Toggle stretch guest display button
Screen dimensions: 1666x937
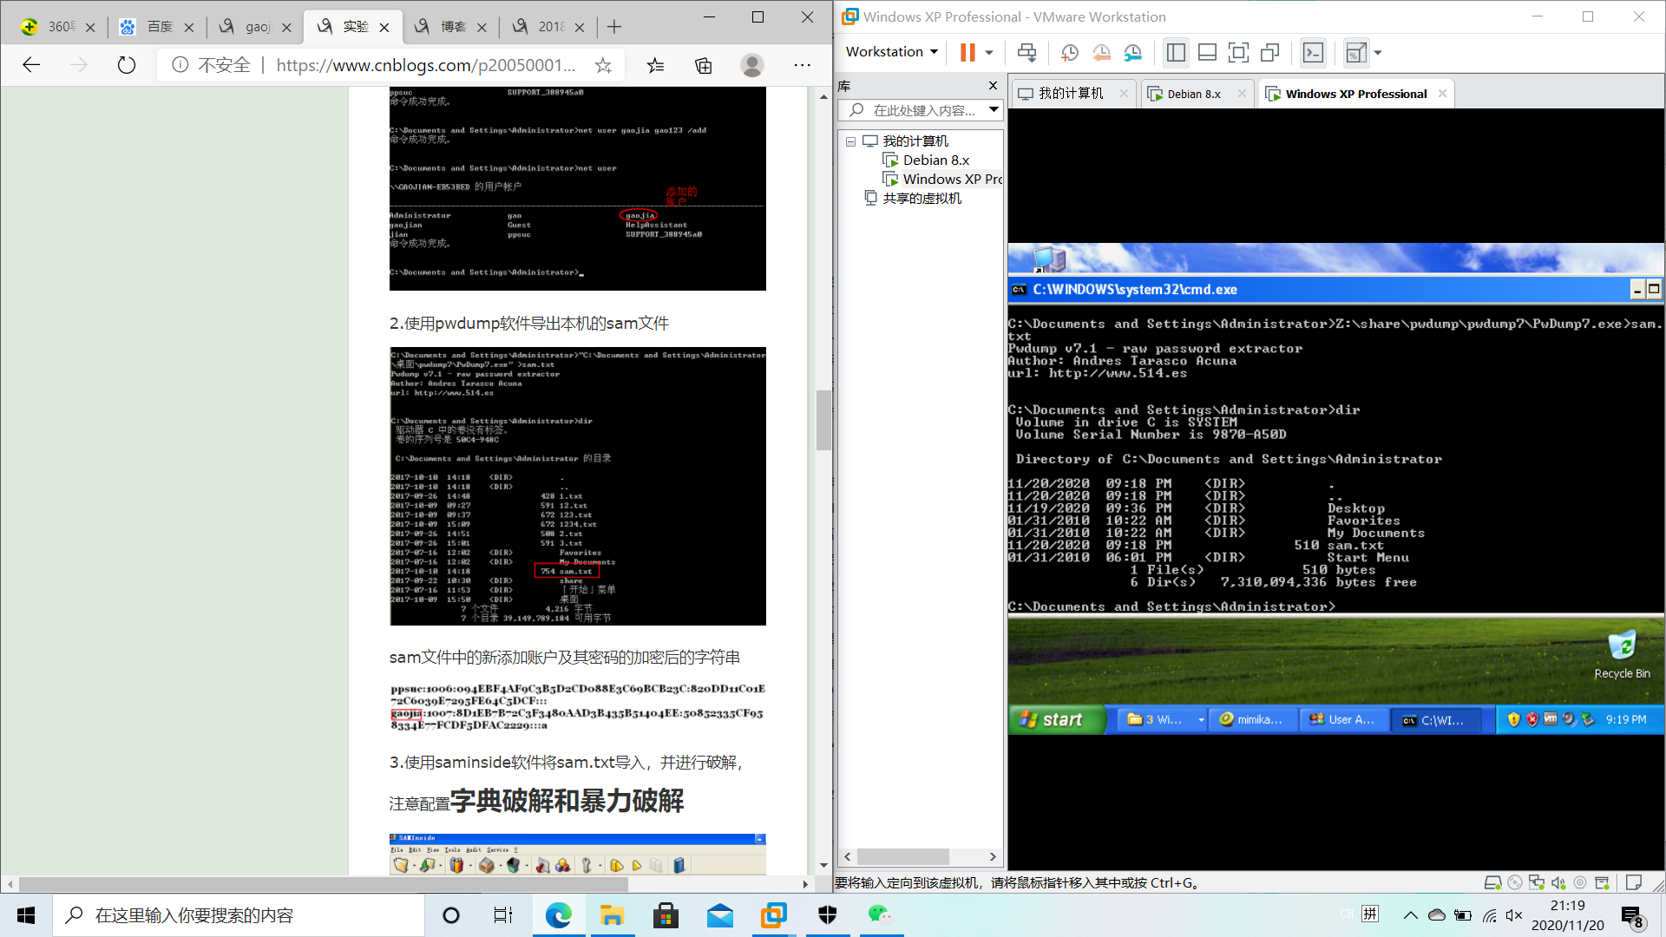click(1355, 53)
